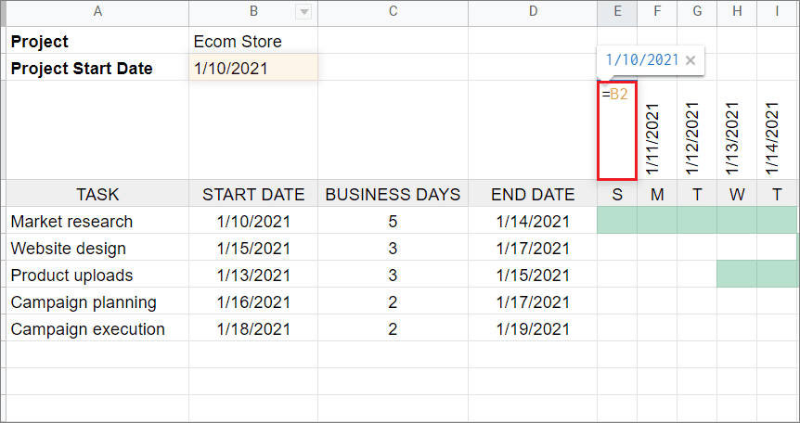Select the BUSINESS DAYS header cell
Image resolution: width=800 pixels, height=423 pixels.
tap(393, 194)
